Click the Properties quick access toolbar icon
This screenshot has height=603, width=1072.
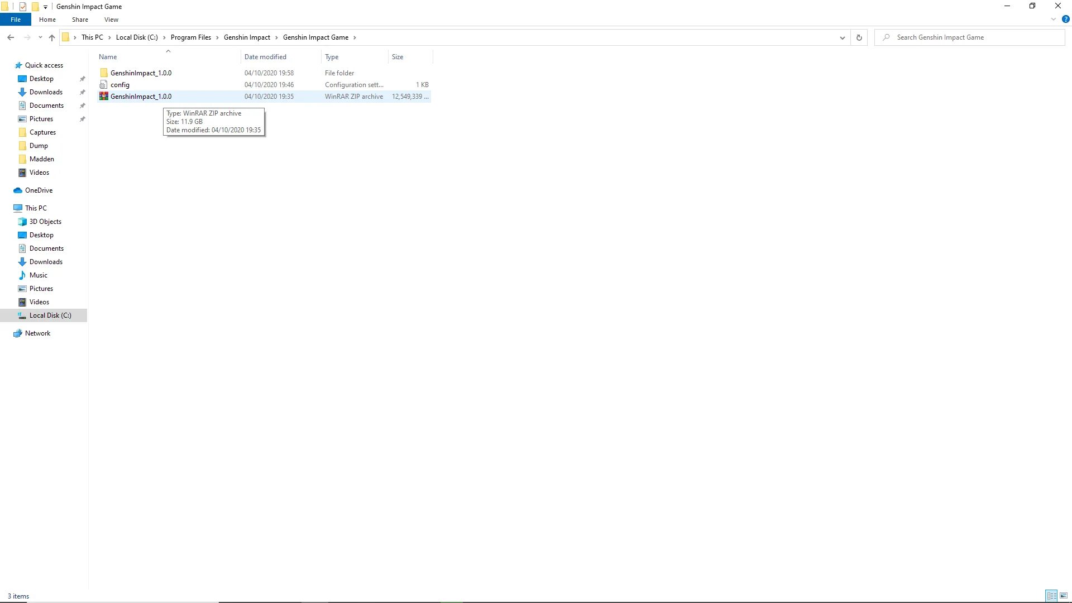23,7
